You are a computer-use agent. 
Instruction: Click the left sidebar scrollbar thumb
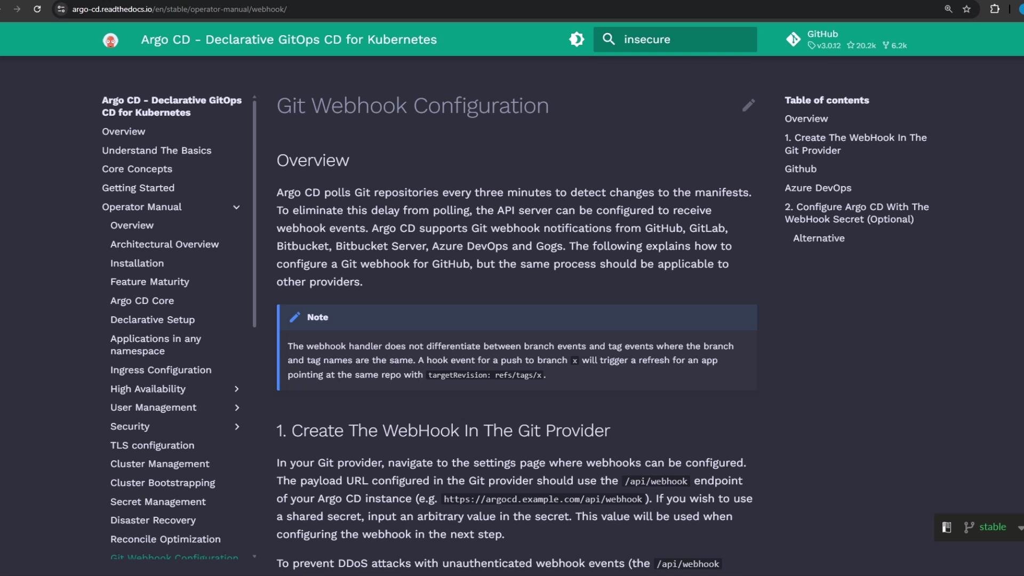tap(254, 213)
